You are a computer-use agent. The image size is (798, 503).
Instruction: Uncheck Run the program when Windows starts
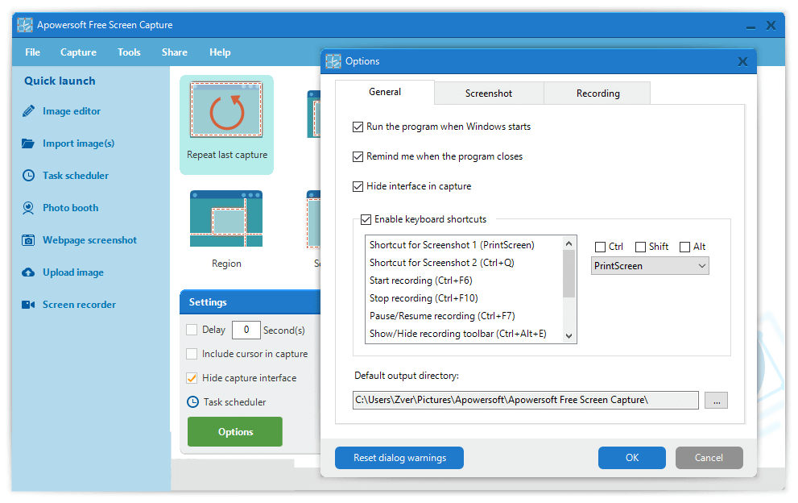point(358,127)
